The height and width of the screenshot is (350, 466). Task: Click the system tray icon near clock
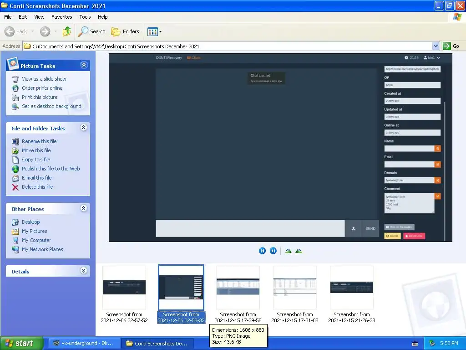[x=432, y=344]
